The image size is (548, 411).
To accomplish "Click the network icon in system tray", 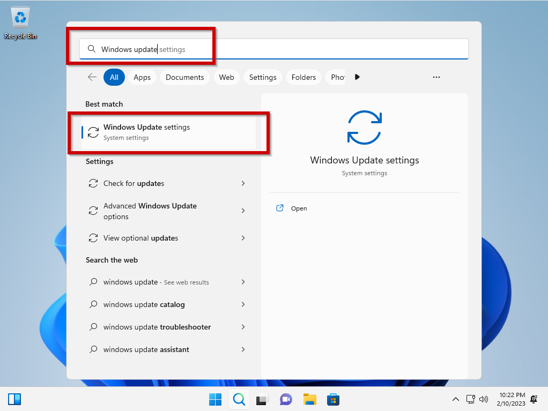I will point(470,399).
